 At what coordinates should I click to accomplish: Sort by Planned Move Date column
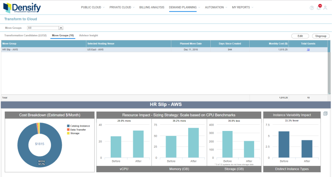[x=191, y=44]
